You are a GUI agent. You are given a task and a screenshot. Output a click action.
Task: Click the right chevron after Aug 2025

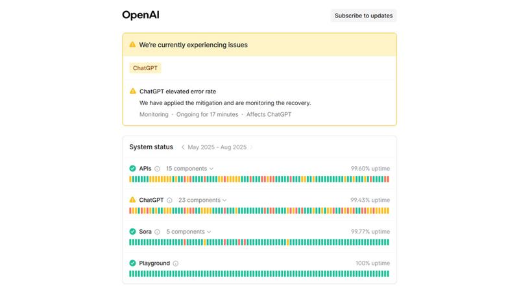(252, 147)
